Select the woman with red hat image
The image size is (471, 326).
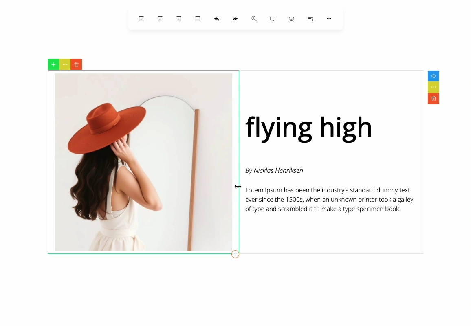point(143,162)
